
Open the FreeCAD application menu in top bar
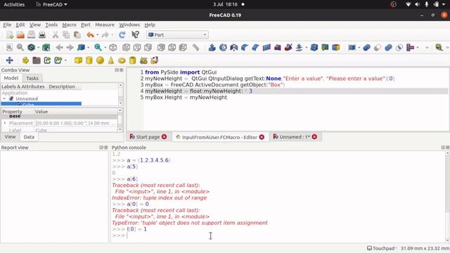tap(51, 4)
